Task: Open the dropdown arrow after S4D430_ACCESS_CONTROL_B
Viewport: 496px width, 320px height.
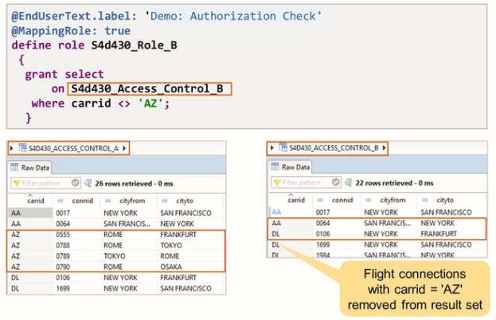Action: pyautogui.click(x=385, y=147)
